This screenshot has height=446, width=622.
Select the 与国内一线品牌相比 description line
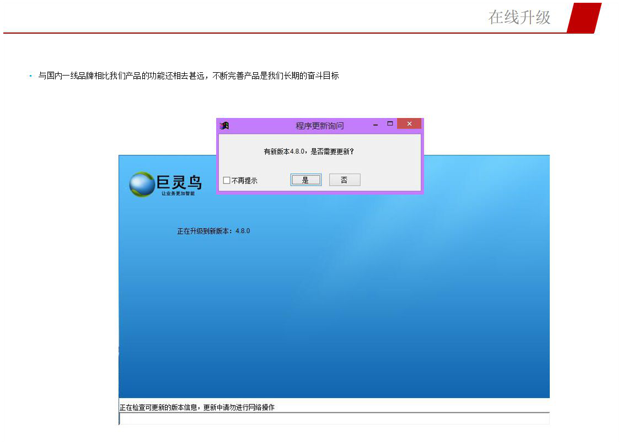click(188, 76)
